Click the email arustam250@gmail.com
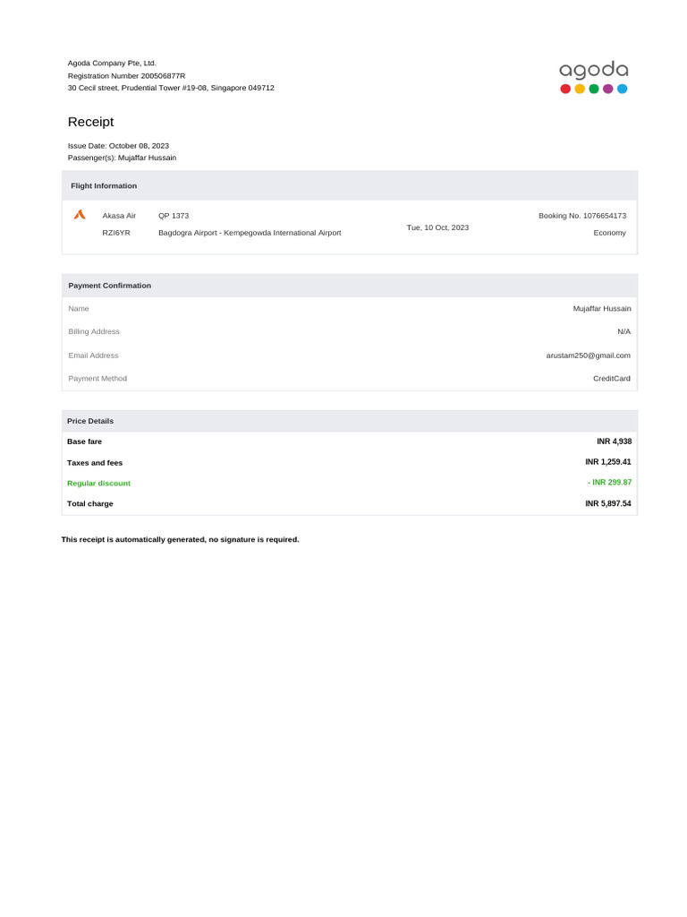Image resolution: width=687 pixels, height=917 pixels. 589,355
